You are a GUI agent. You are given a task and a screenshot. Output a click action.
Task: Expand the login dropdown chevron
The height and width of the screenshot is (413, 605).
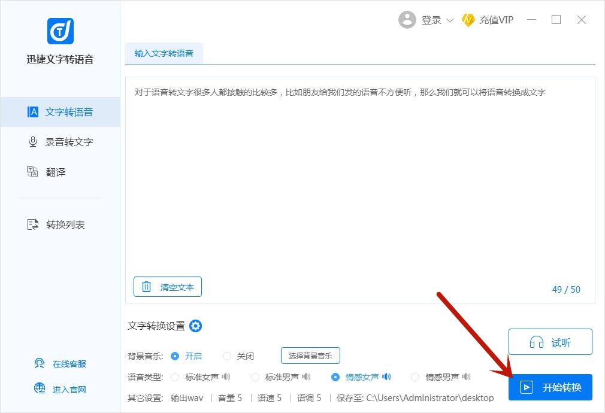coord(450,20)
